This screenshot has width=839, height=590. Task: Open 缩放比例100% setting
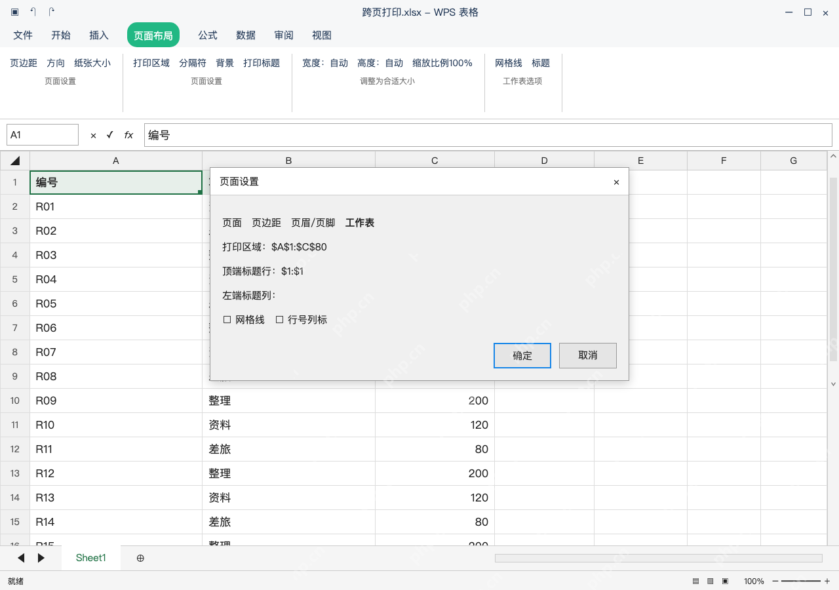tap(442, 63)
